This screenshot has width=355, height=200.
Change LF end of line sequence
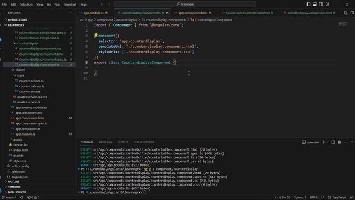[323, 198]
